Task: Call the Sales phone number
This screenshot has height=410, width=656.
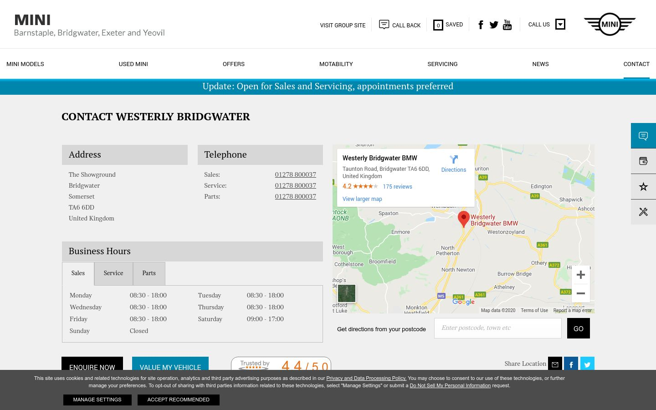Action: pyautogui.click(x=295, y=174)
